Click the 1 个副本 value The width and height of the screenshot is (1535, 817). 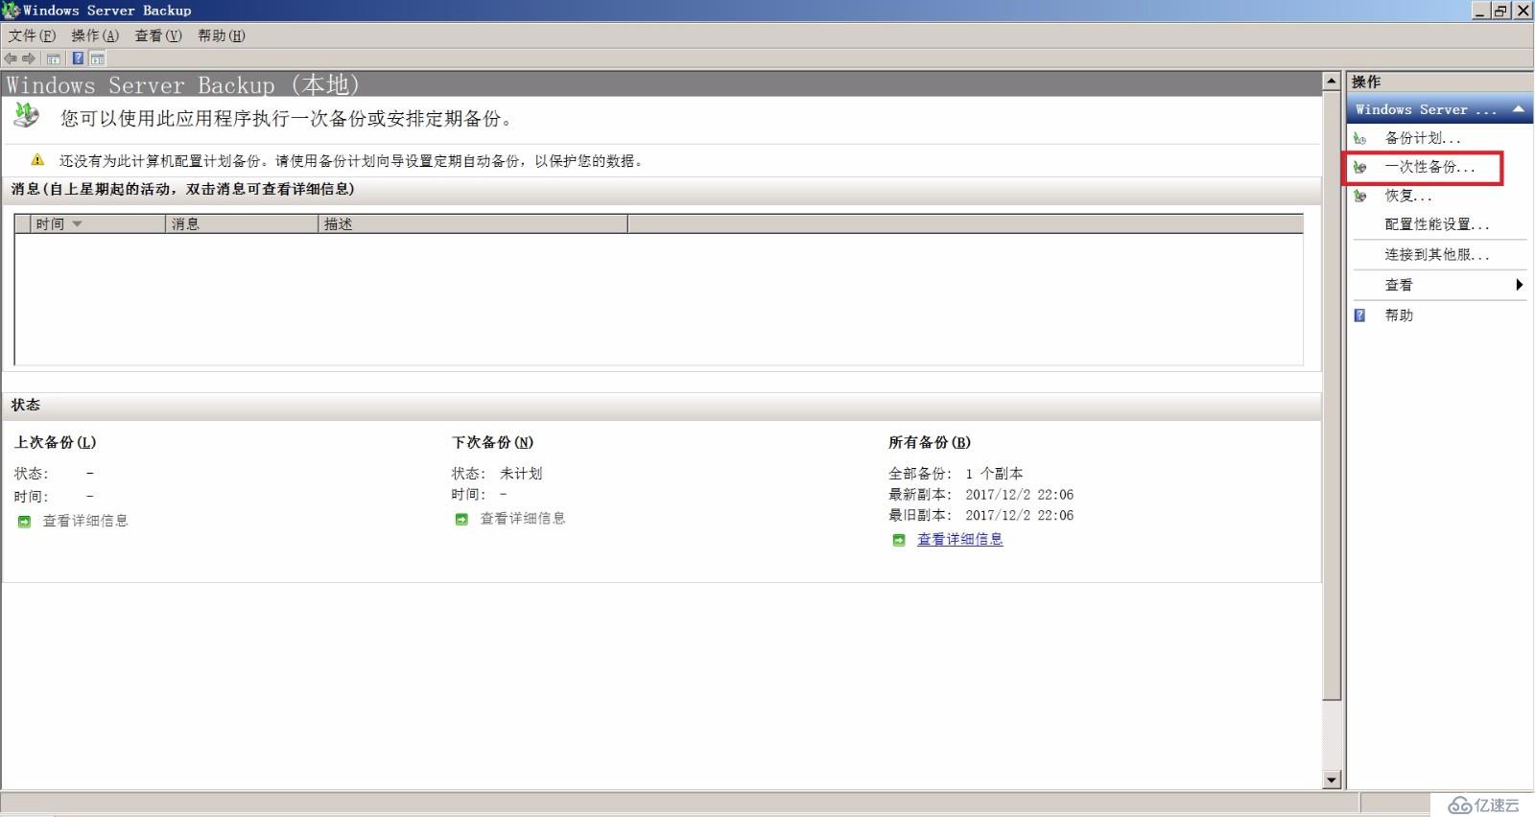click(994, 474)
